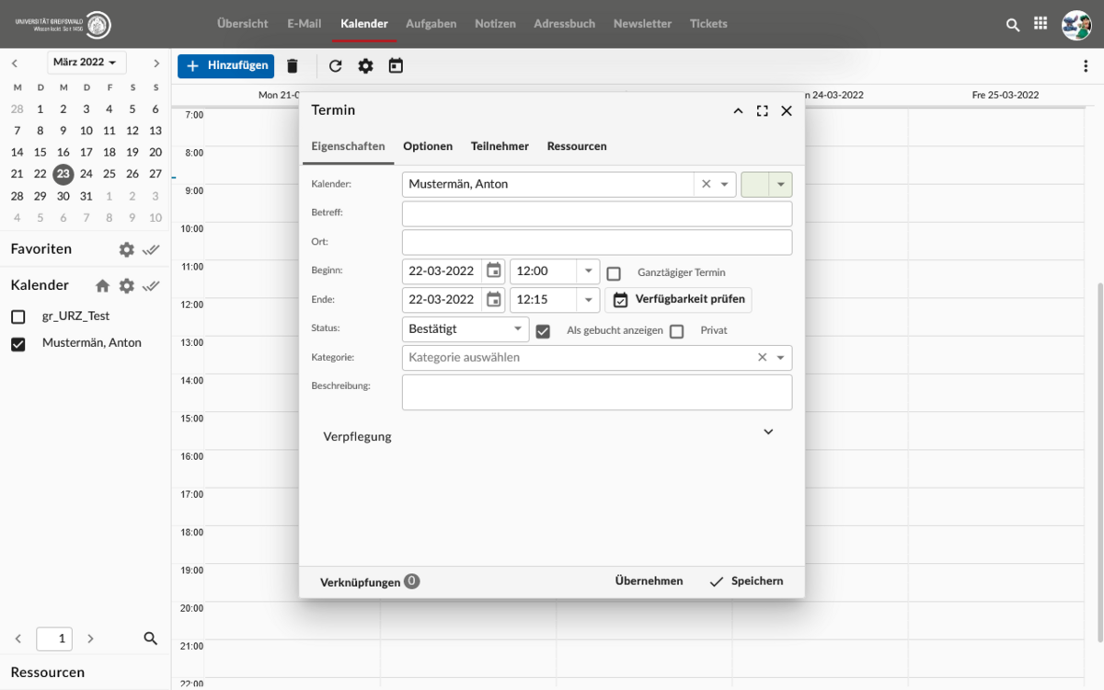Click the search magnifier in top bar
Image resolution: width=1104 pixels, height=690 pixels.
coord(1013,25)
